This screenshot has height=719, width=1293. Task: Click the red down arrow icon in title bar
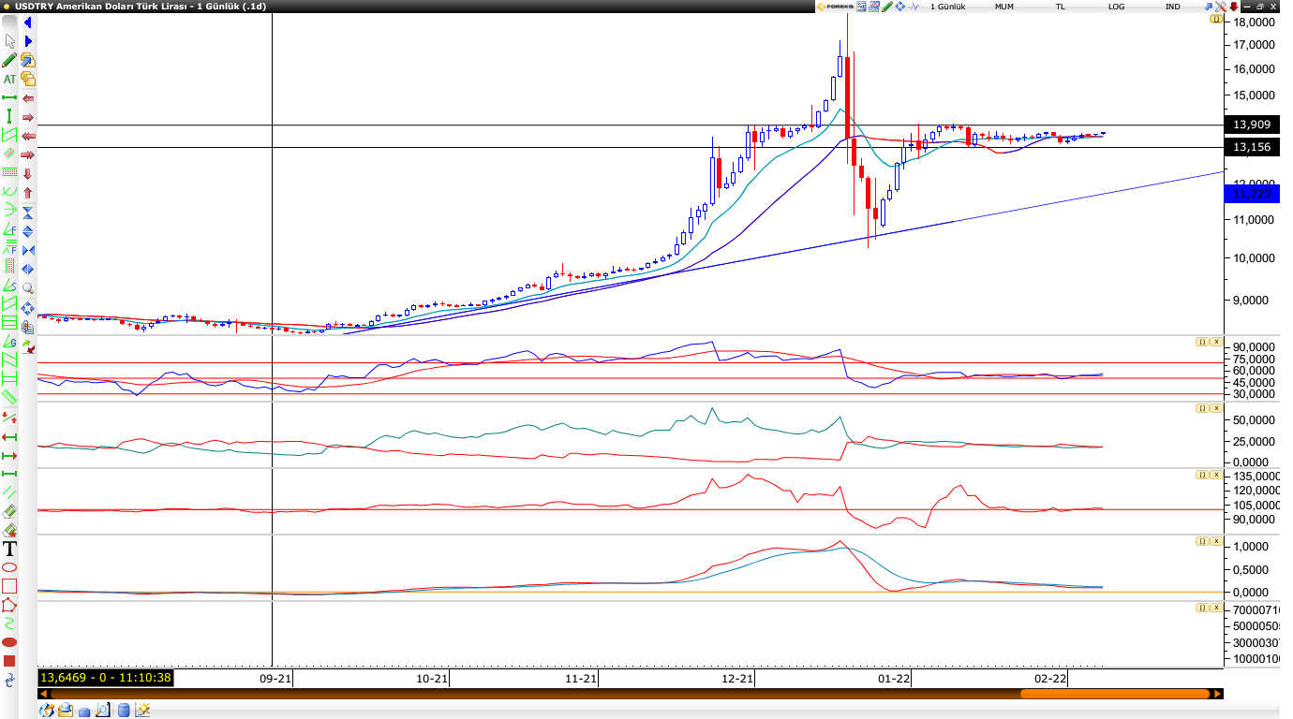coord(1234,7)
